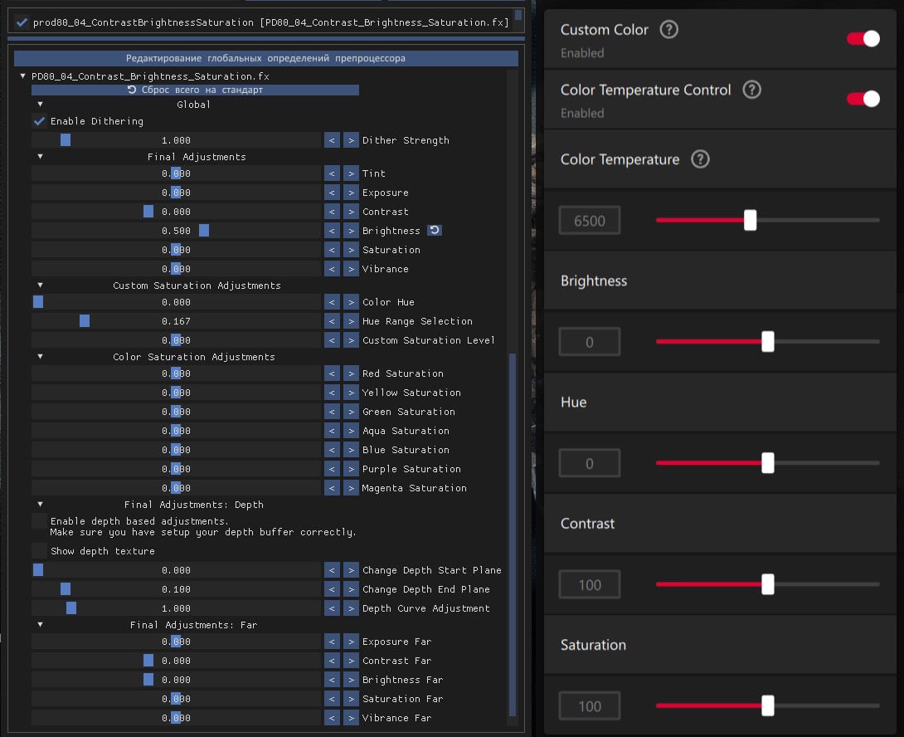Uncheck Enable Dithering checkbox

point(39,121)
